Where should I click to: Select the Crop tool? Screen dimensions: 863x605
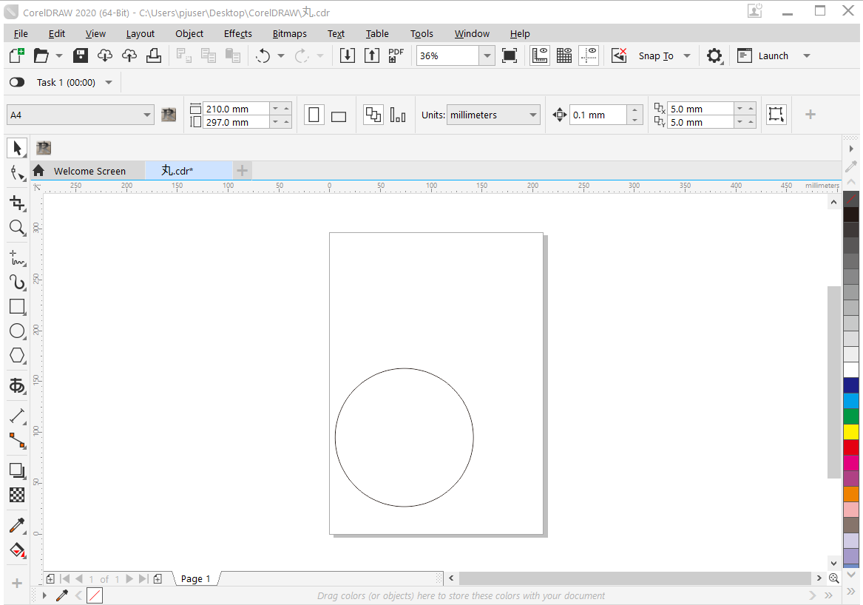17,203
